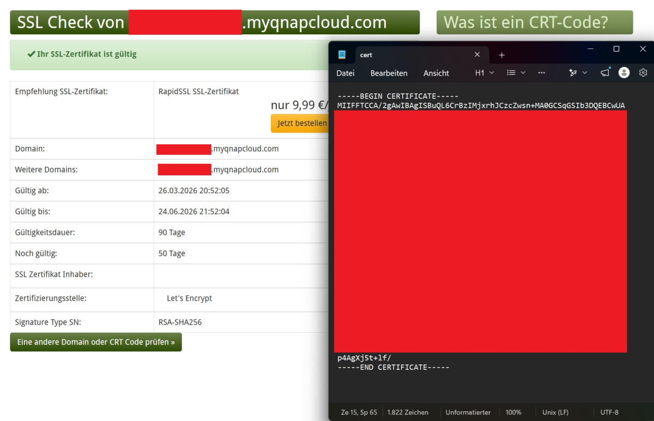
Task: Click the AI rewrite pen icon
Action: (573, 72)
